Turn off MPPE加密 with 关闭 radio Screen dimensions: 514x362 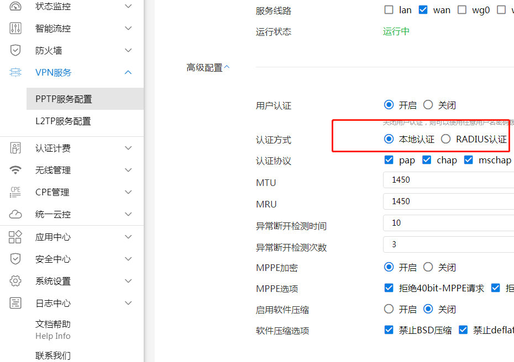pyautogui.click(x=428, y=267)
